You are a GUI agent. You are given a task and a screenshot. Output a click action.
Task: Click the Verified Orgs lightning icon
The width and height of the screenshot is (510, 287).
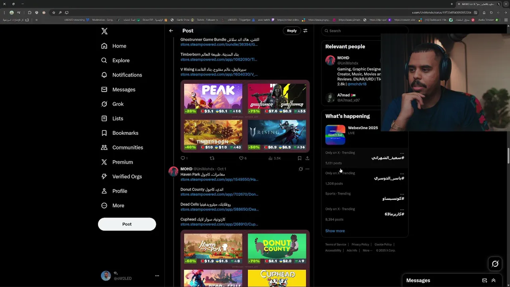[x=104, y=177]
